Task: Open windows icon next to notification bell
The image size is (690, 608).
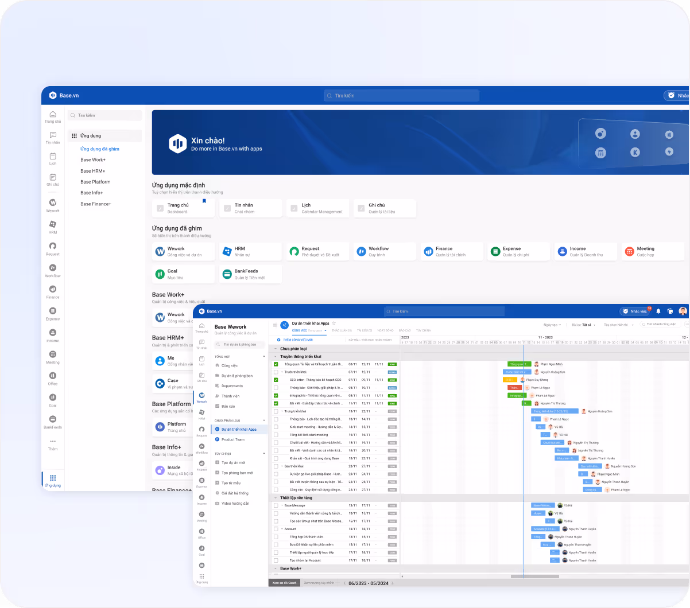Action: 670,311
